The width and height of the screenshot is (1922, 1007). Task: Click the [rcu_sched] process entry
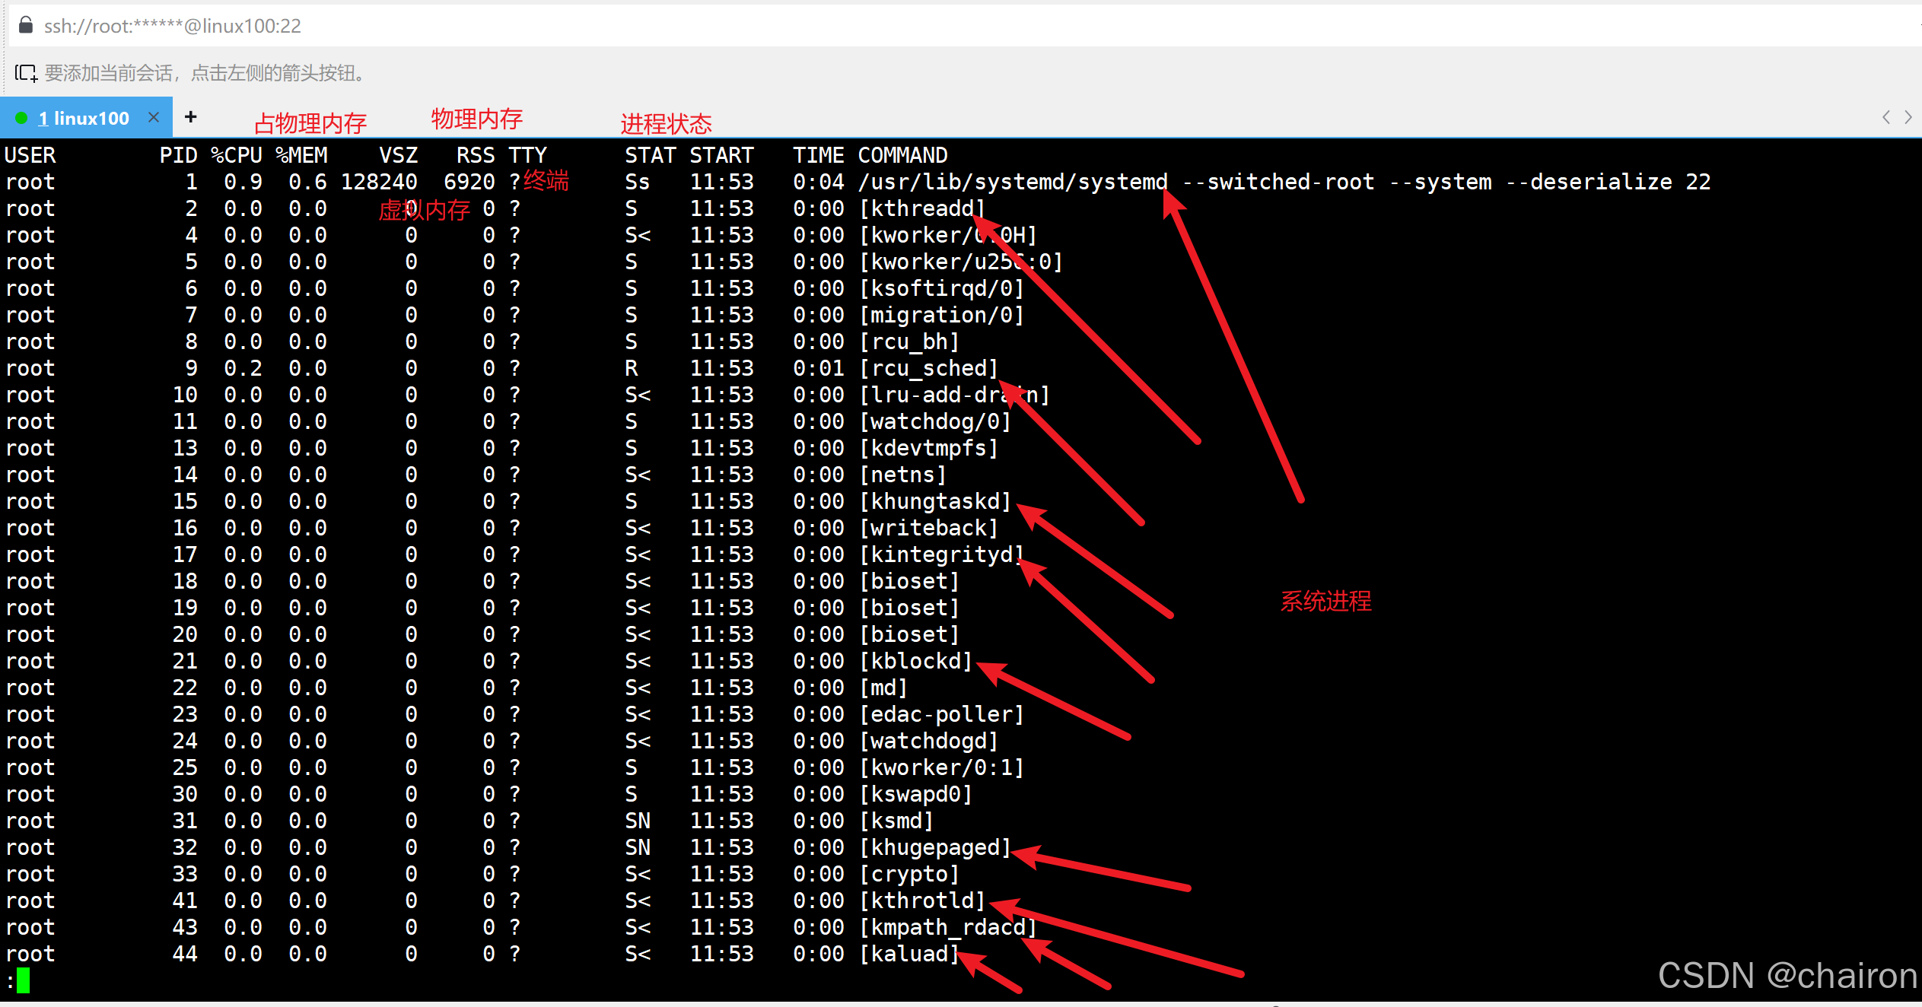point(928,368)
